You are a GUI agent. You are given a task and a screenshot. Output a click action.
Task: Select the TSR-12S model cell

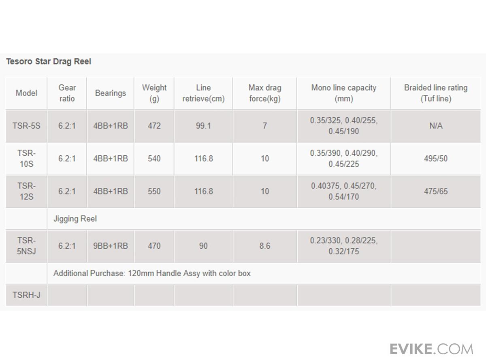coord(26,191)
